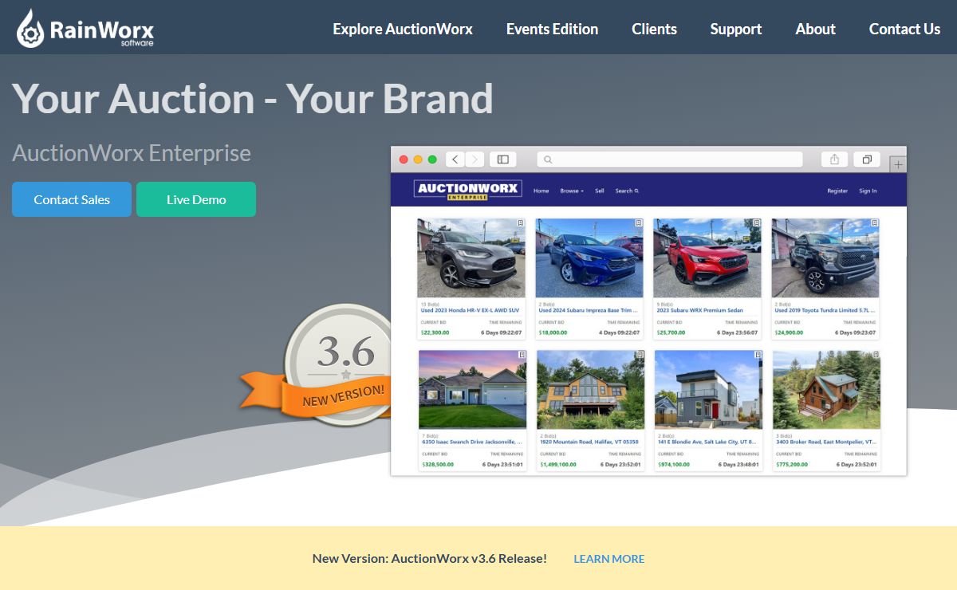Open the Toyota Tundra truck photo
957x590 pixels.
pos(825,258)
